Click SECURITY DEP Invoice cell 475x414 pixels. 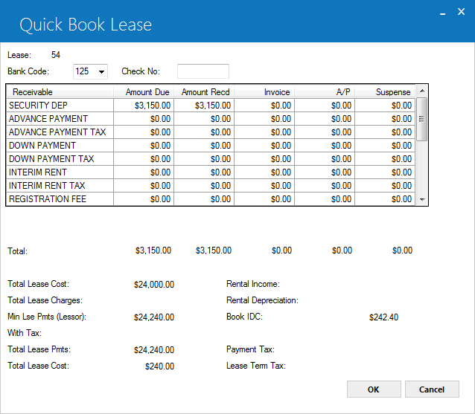[x=264, y=106]
